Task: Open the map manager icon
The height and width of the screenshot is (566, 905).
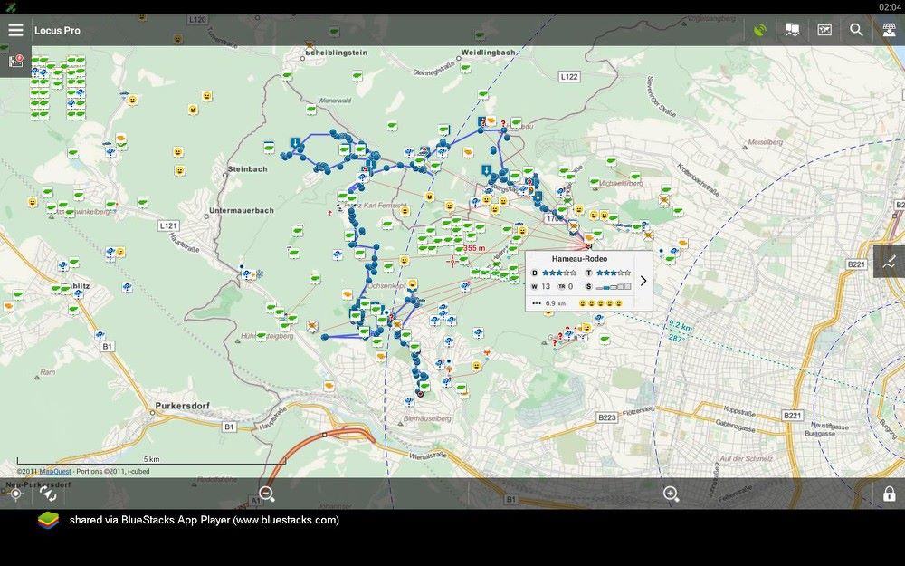Action: point(793,30)
